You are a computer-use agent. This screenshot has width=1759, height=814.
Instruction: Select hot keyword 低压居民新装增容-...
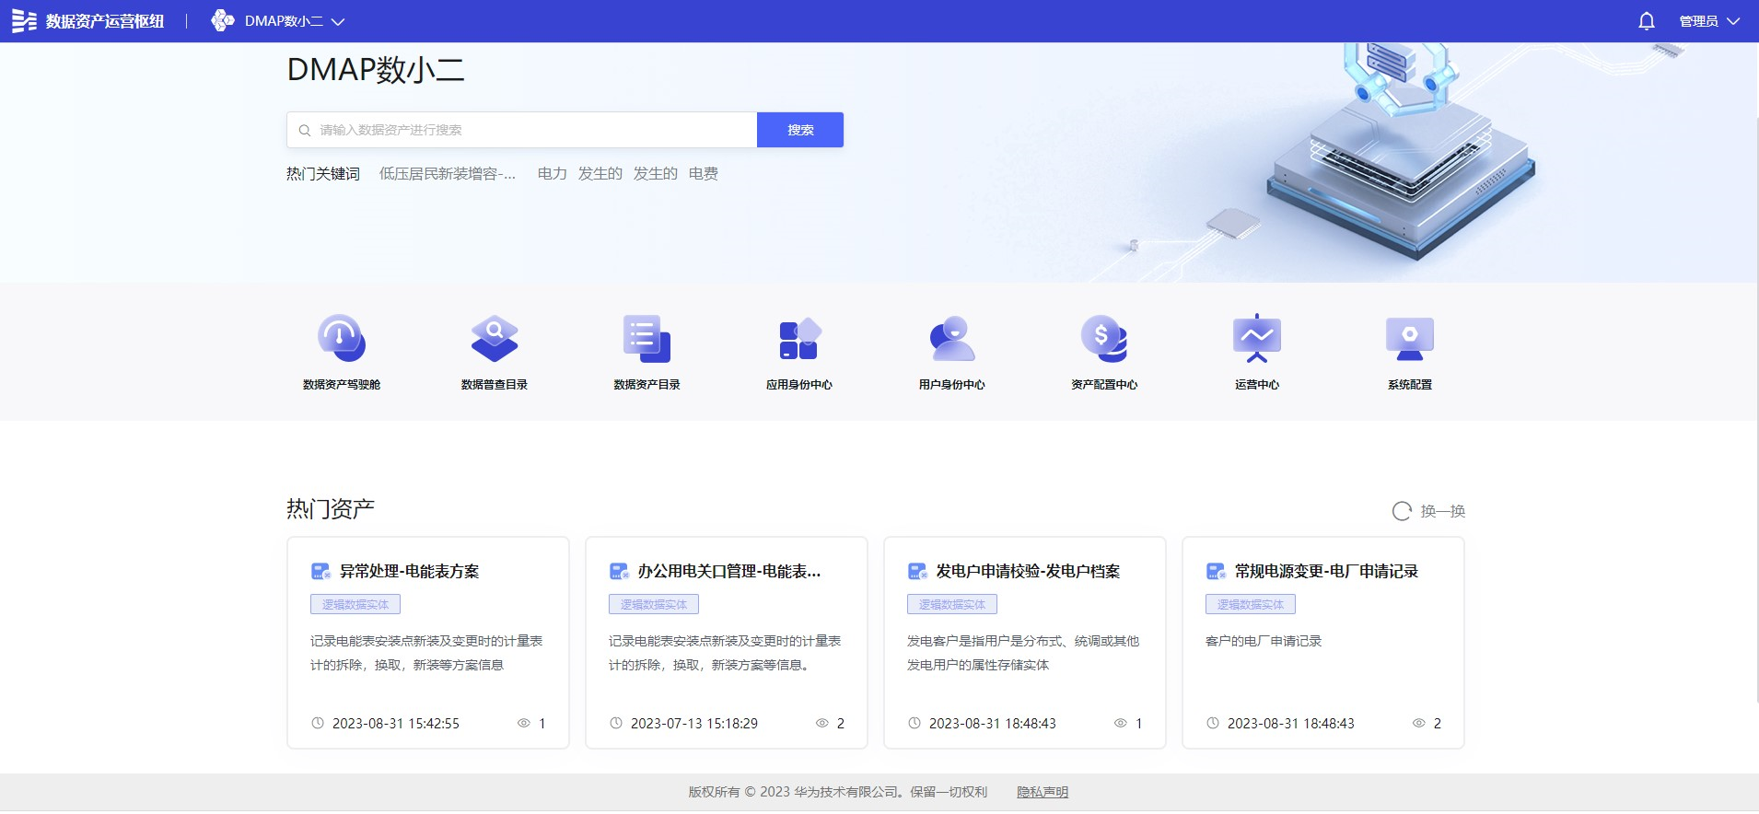(x=448, y=174)
